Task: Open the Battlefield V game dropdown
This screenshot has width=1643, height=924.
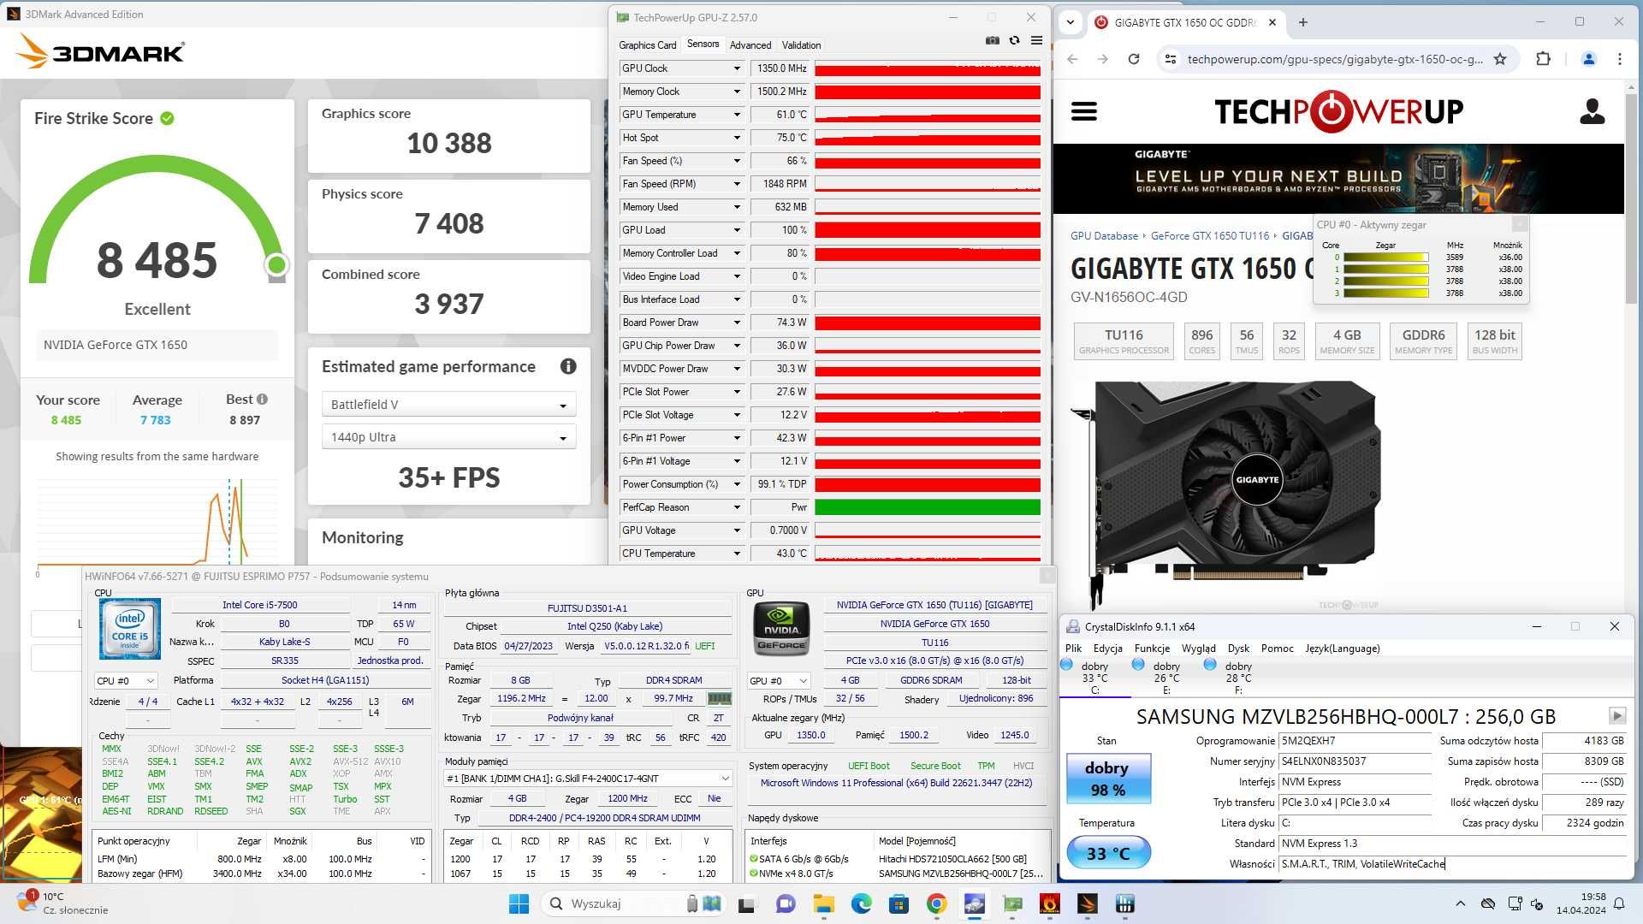Action: tap(448, 405)
